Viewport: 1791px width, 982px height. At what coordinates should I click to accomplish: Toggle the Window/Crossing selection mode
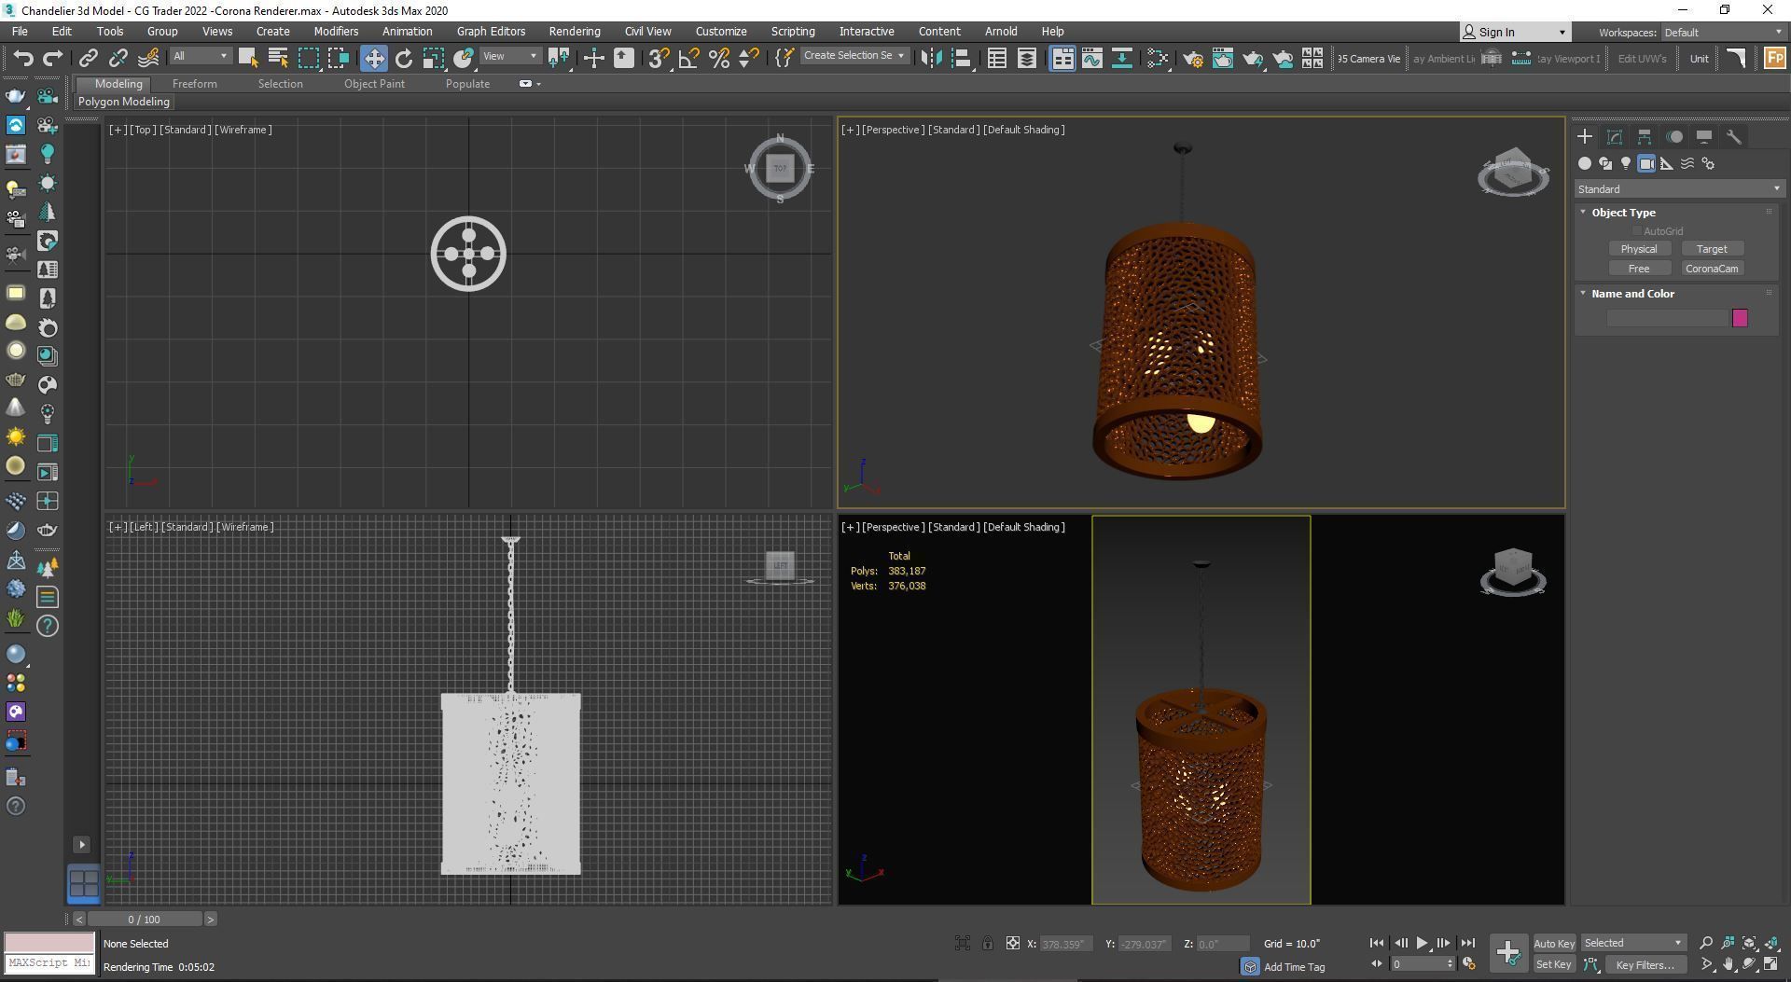[x=339, y=58]
